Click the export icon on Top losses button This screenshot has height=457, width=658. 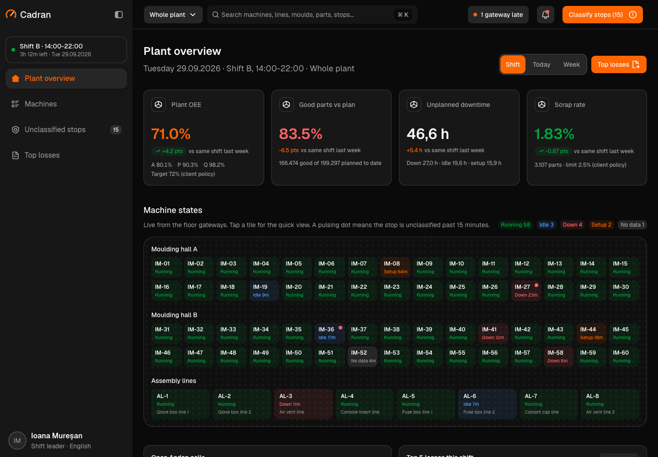tap(636, 64)
